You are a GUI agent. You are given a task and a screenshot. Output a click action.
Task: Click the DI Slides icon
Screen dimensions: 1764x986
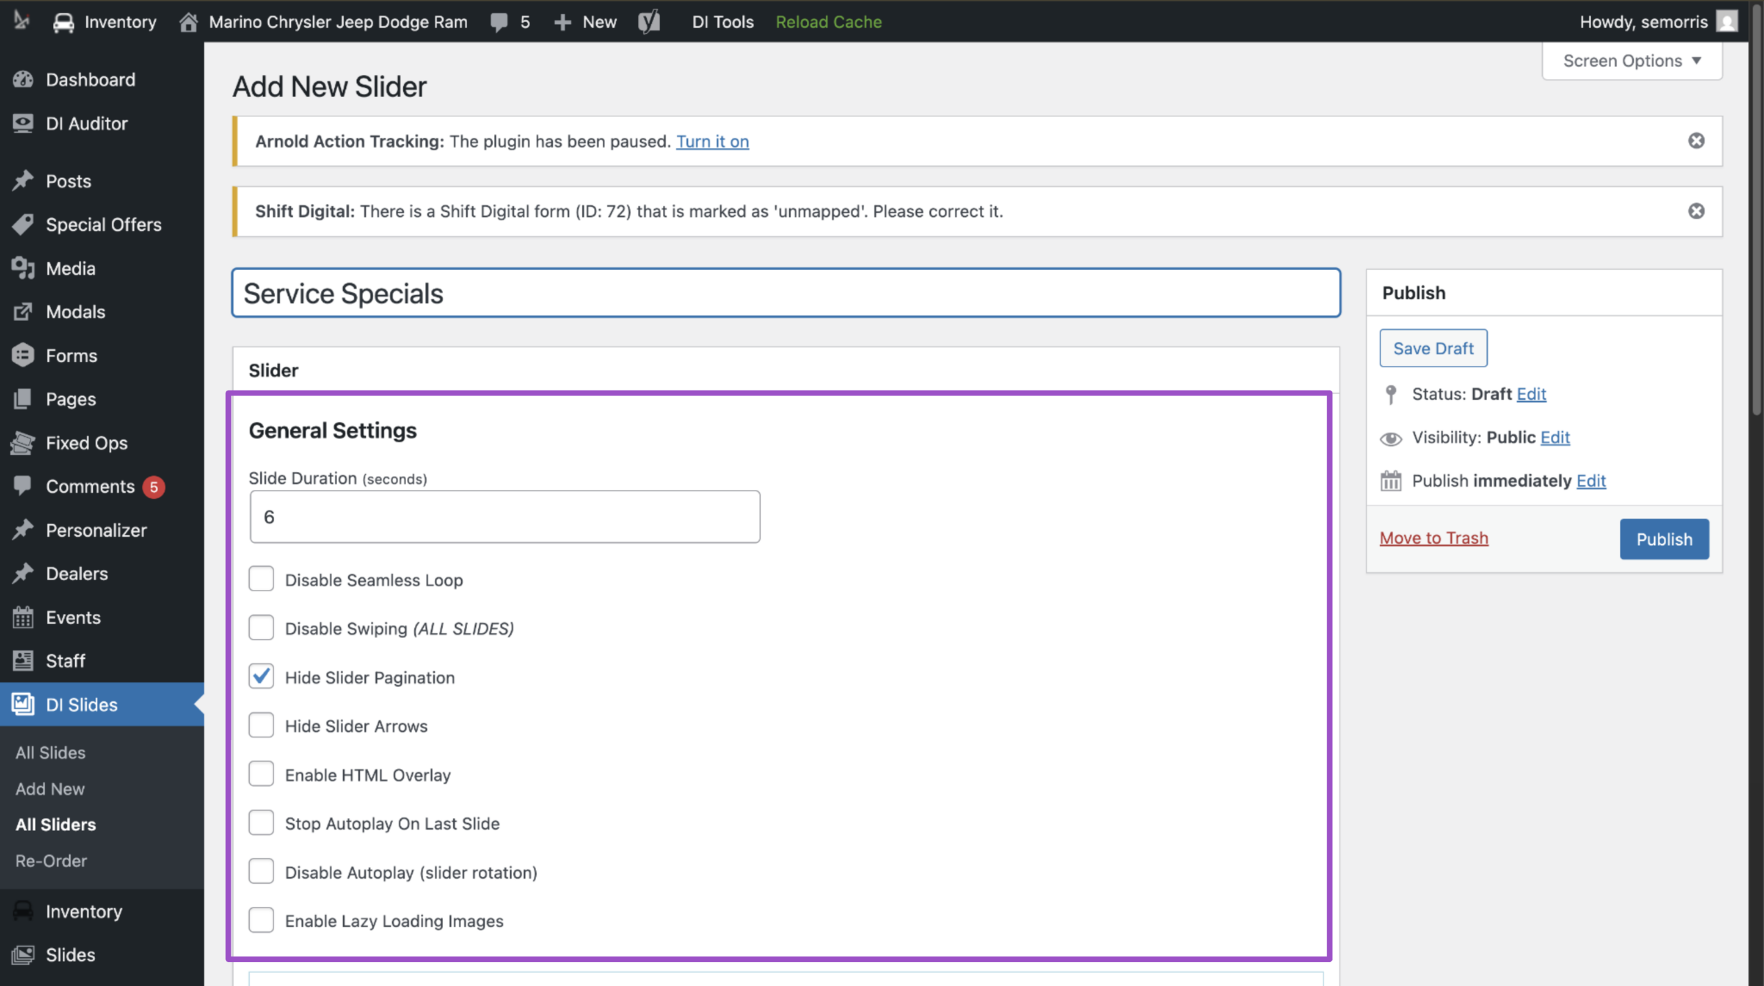click(x=23, y=704)
